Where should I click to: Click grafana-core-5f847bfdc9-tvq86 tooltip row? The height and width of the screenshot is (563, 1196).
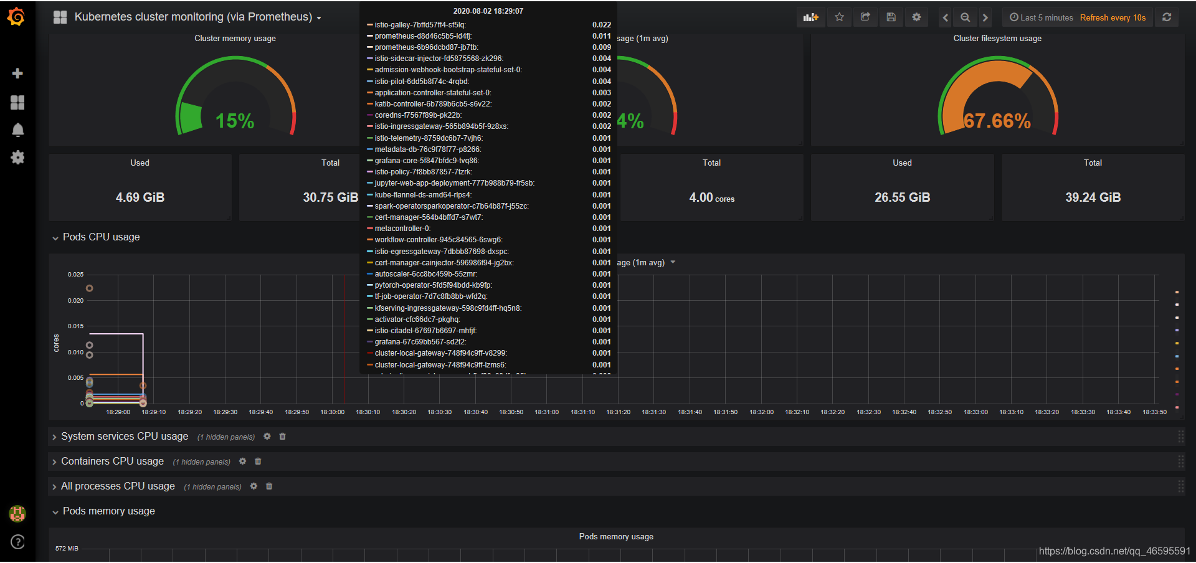click(x=488, y=161)
